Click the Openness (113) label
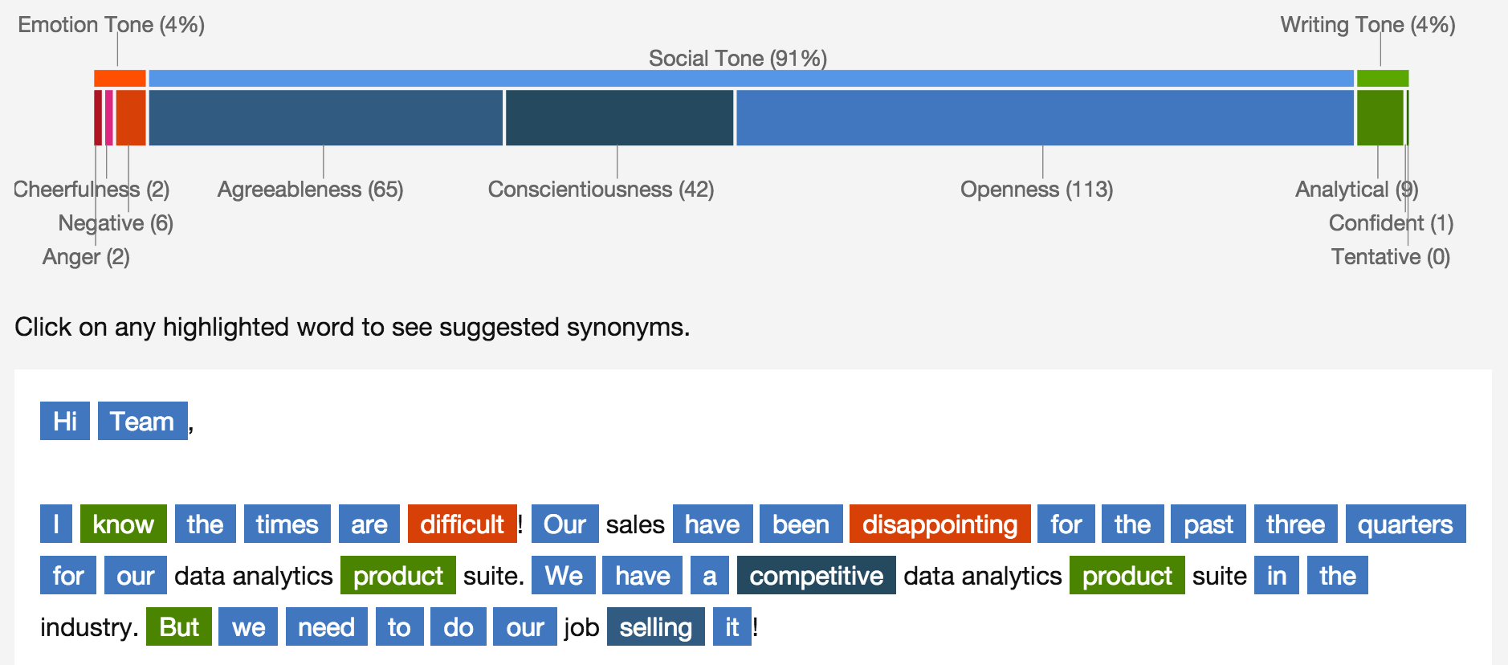1508x665 pixels. pyautogui.click(x=1036, y=190)
